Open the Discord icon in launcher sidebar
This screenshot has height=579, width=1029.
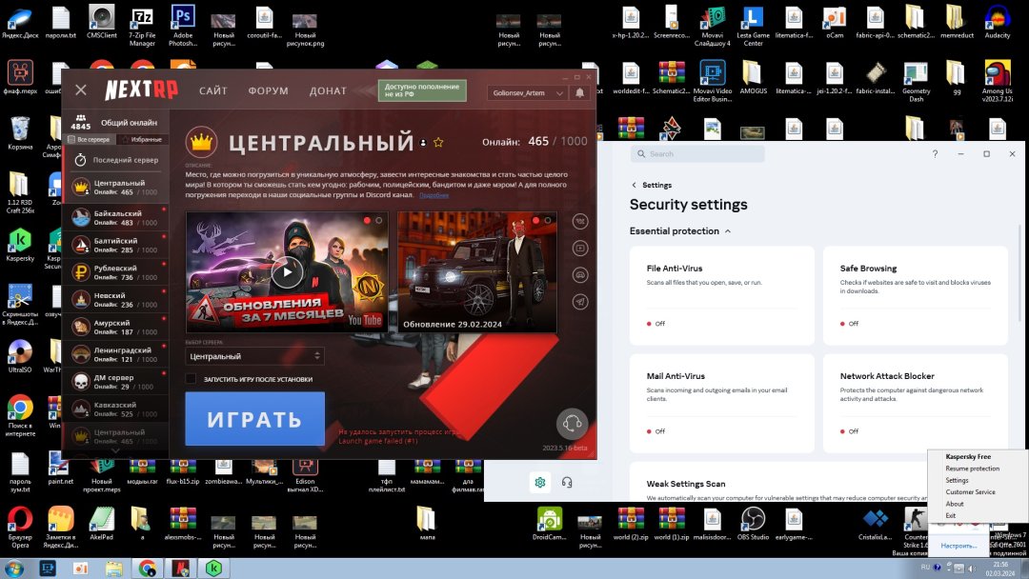click(x=580, y=275)
